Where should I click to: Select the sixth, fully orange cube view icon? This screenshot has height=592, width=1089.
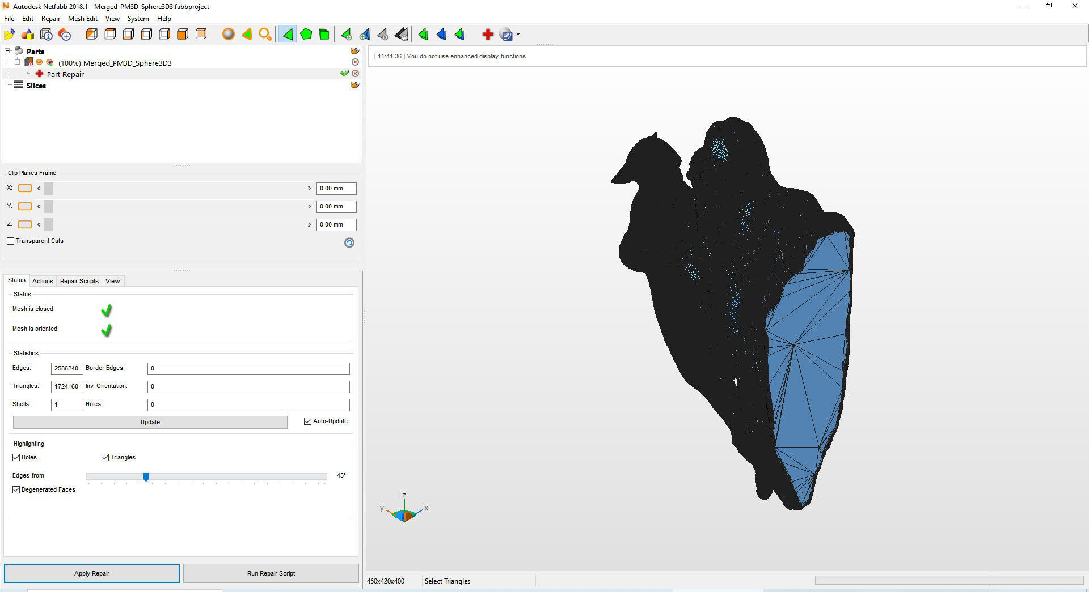point(183,35)
